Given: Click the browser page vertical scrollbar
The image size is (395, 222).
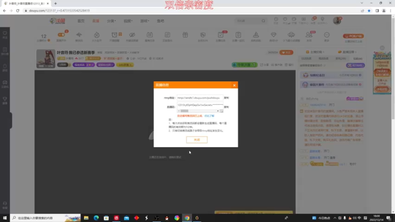Looking at the screenshot, I should pyautogui.click(x=393, y=68).
